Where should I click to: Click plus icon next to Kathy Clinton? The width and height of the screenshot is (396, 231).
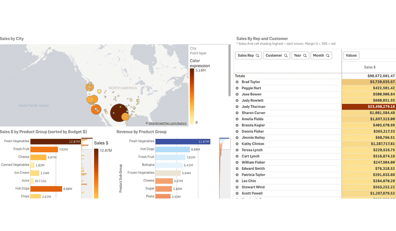237,144
